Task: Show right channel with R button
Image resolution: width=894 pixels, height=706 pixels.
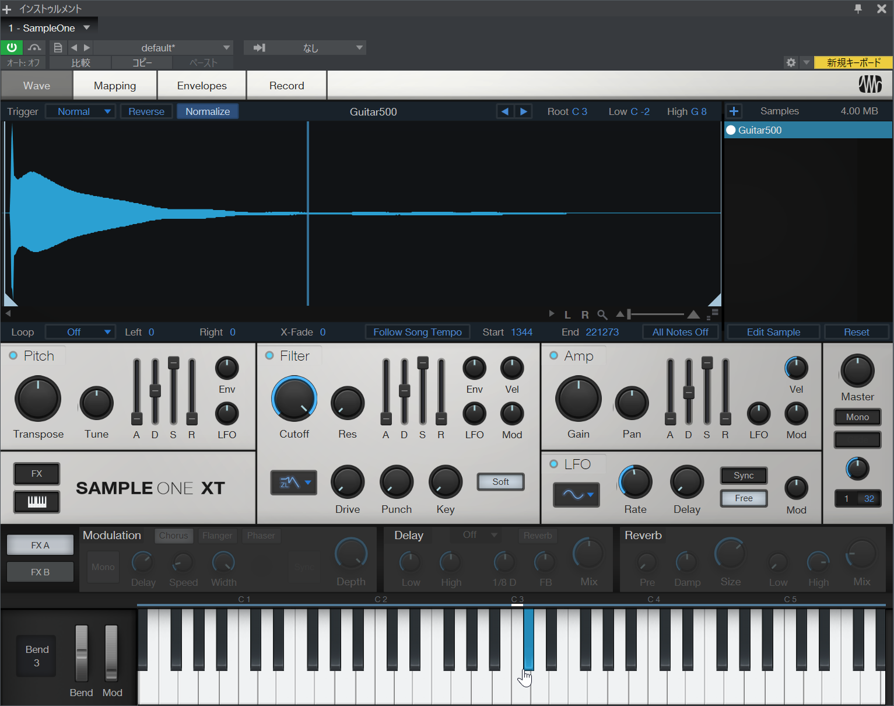Action: 585,315
